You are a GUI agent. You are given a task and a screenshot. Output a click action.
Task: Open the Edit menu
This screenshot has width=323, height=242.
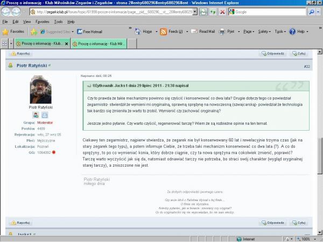[x=16, y=22]
